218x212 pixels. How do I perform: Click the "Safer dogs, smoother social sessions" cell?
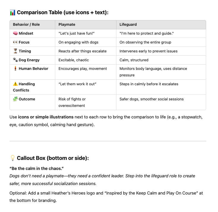point(151,99)
